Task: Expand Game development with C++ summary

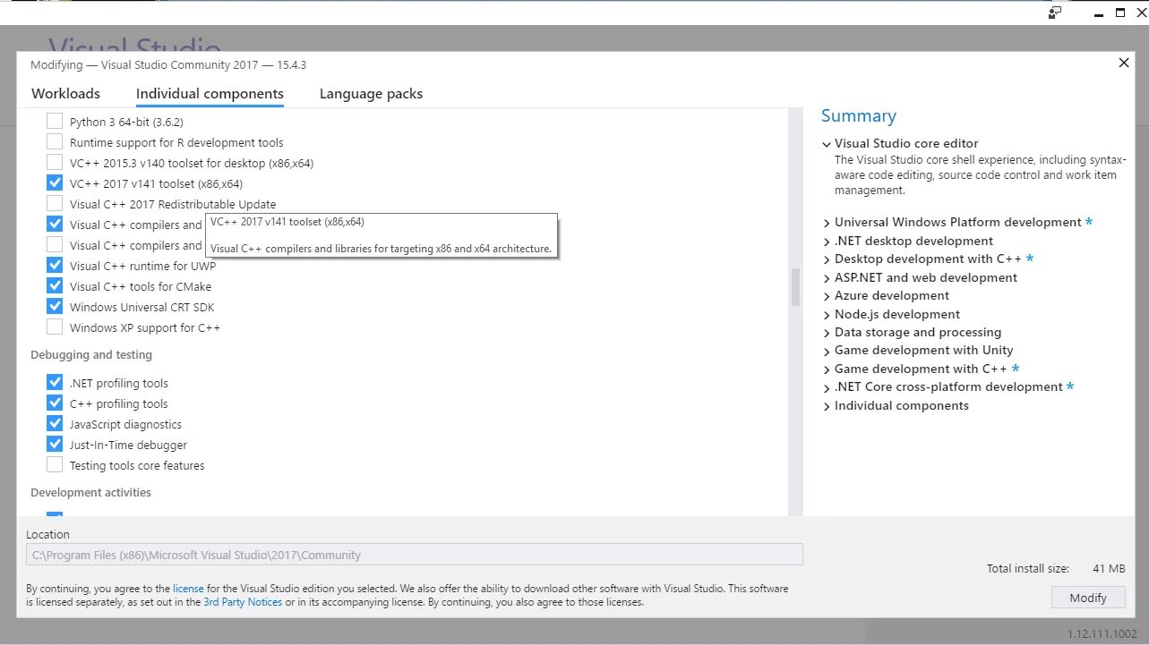Action: pos(827,369)
